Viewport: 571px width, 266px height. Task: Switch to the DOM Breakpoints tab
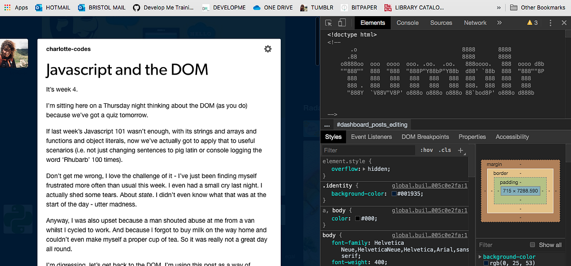(x=425, y=137)
